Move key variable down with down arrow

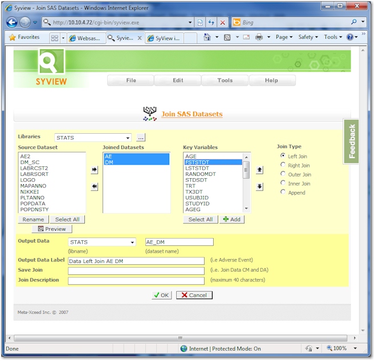259,186
